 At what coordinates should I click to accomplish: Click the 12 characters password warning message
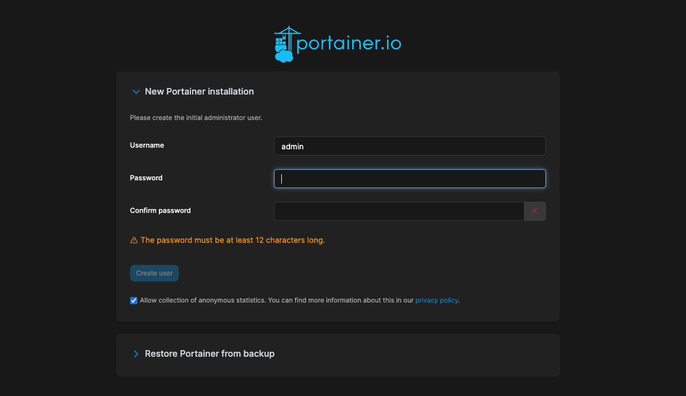233,241
